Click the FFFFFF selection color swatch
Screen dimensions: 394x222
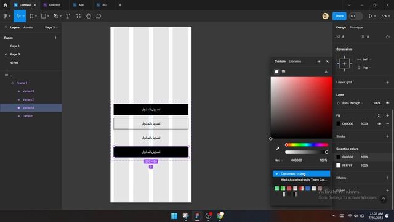coord(338,165)
